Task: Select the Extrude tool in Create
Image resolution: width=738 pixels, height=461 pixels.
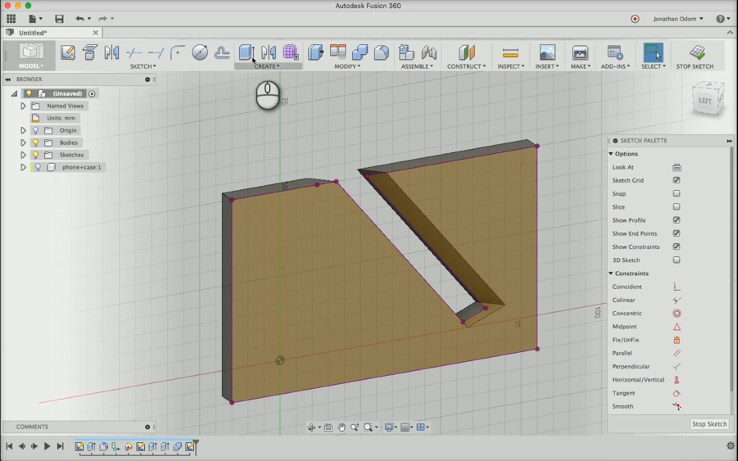Action: pos(246,52)
